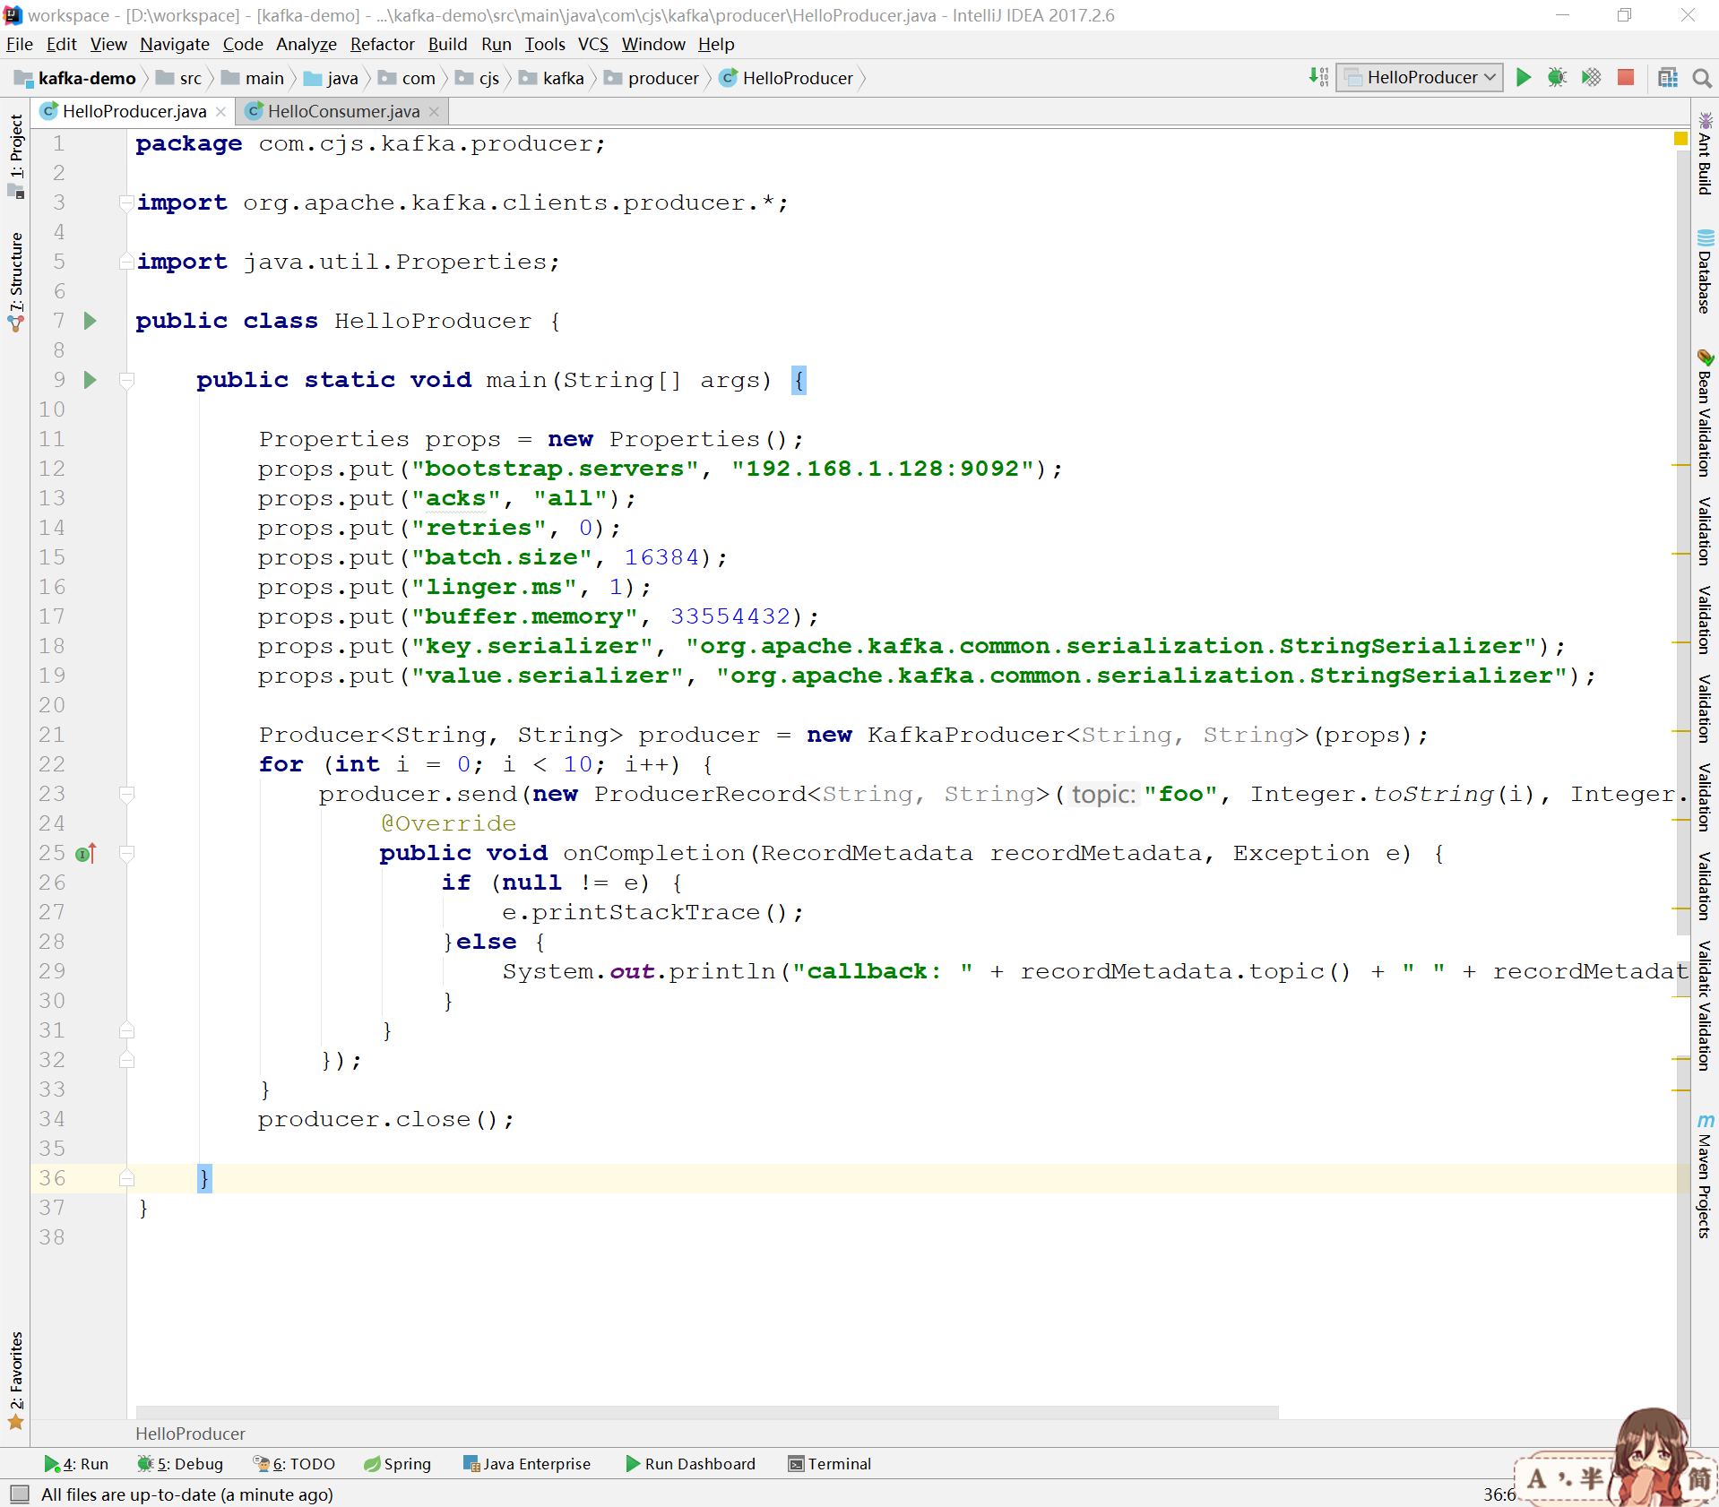Screen dimensions: 1719x1507
Task: Close the HelloConsumer.java tab
Action: coord(434,111)
